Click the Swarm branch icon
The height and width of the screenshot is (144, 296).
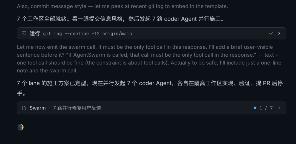point(24,108)
